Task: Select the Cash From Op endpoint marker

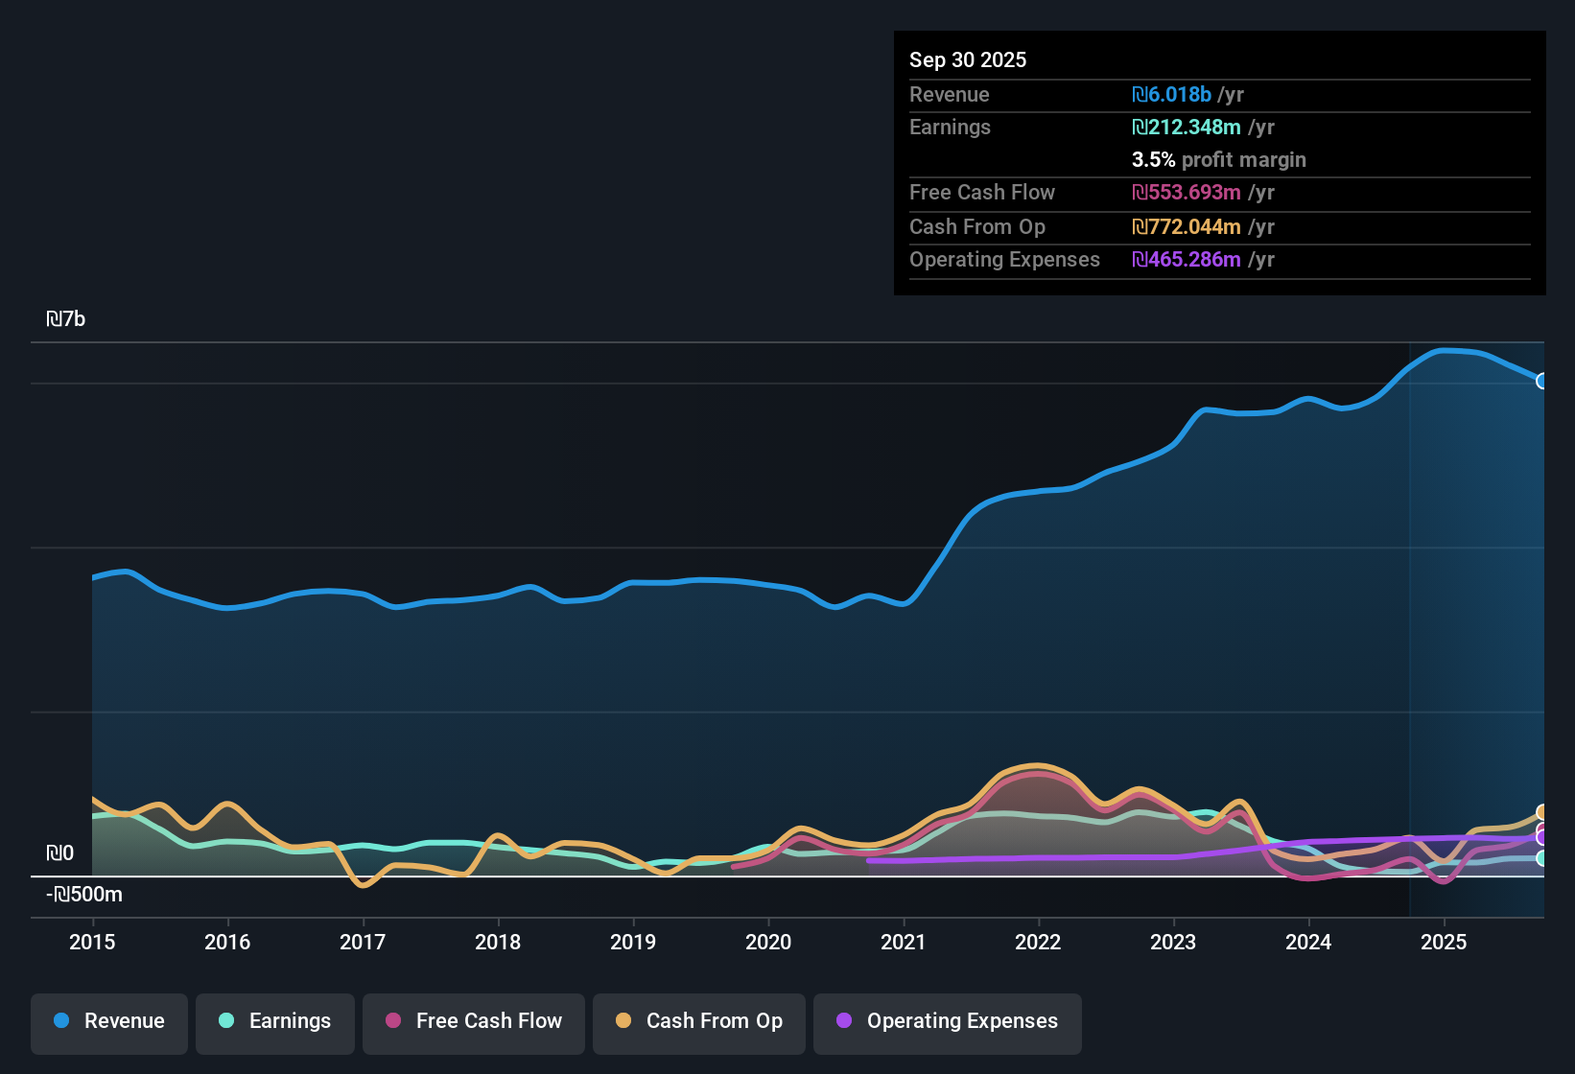Action: click(x=1540, y=811)
